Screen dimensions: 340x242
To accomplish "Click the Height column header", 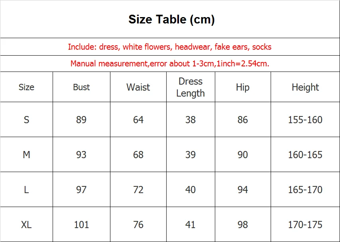I will click(305, 87).
